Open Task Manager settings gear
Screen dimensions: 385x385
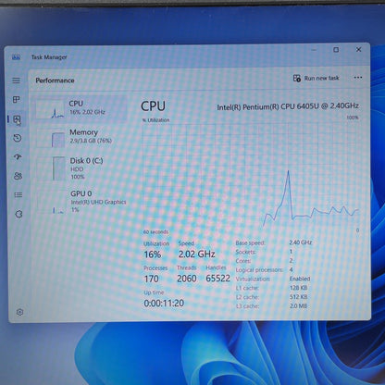[19, 312]
